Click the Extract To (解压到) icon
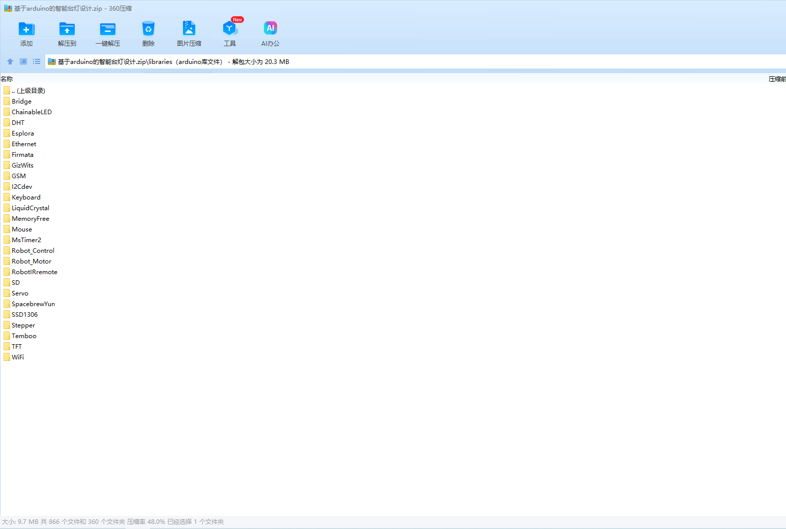Screen dimensions: 786x529 [67, 29]
